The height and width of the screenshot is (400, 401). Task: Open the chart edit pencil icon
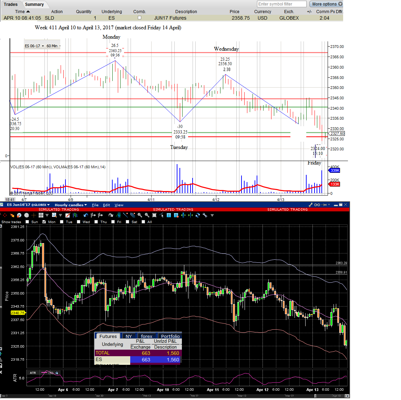pos(68,215)
